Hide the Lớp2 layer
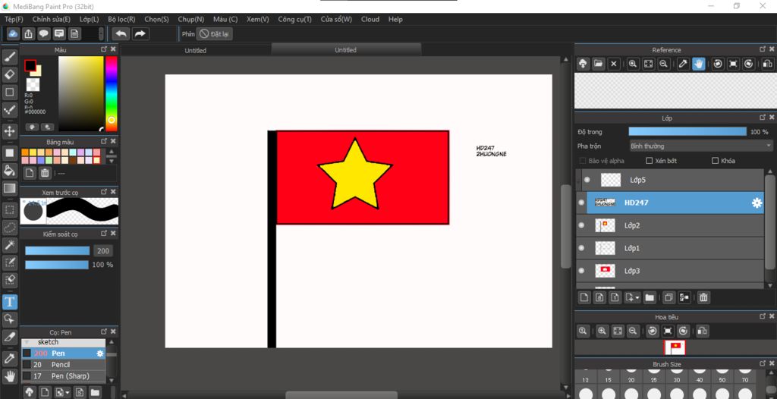This screenshot has width=777, height=399. (582, 225)
